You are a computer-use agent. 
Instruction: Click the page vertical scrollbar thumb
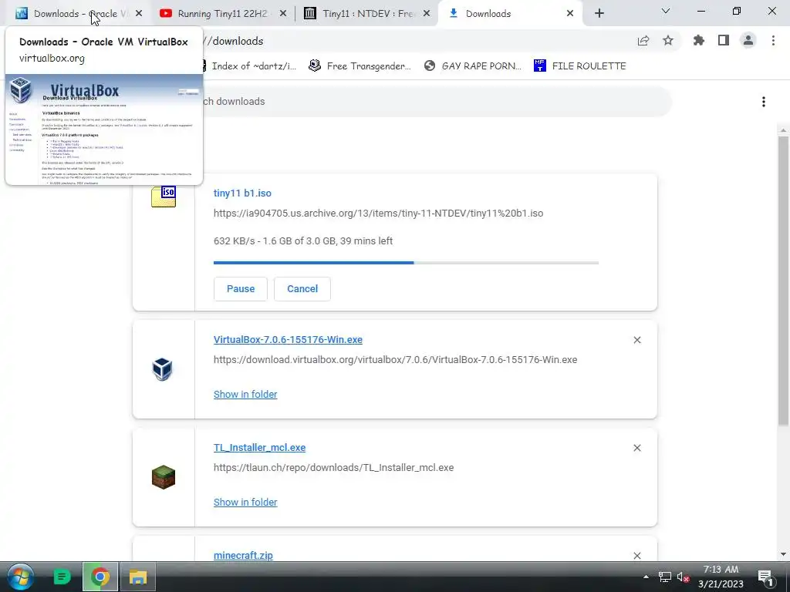pyautogui.click(x=783, y=281)
